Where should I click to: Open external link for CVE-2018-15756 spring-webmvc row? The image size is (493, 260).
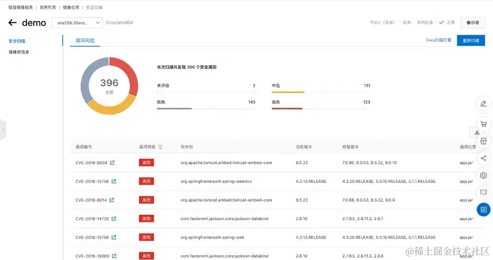(114, 181)
